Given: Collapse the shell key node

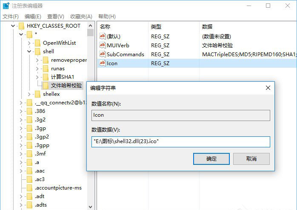Looking at the screenshot, I should pos(29,52).
